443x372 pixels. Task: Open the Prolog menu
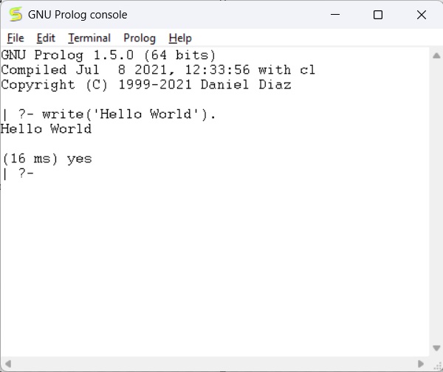click(x=140, y=38)
